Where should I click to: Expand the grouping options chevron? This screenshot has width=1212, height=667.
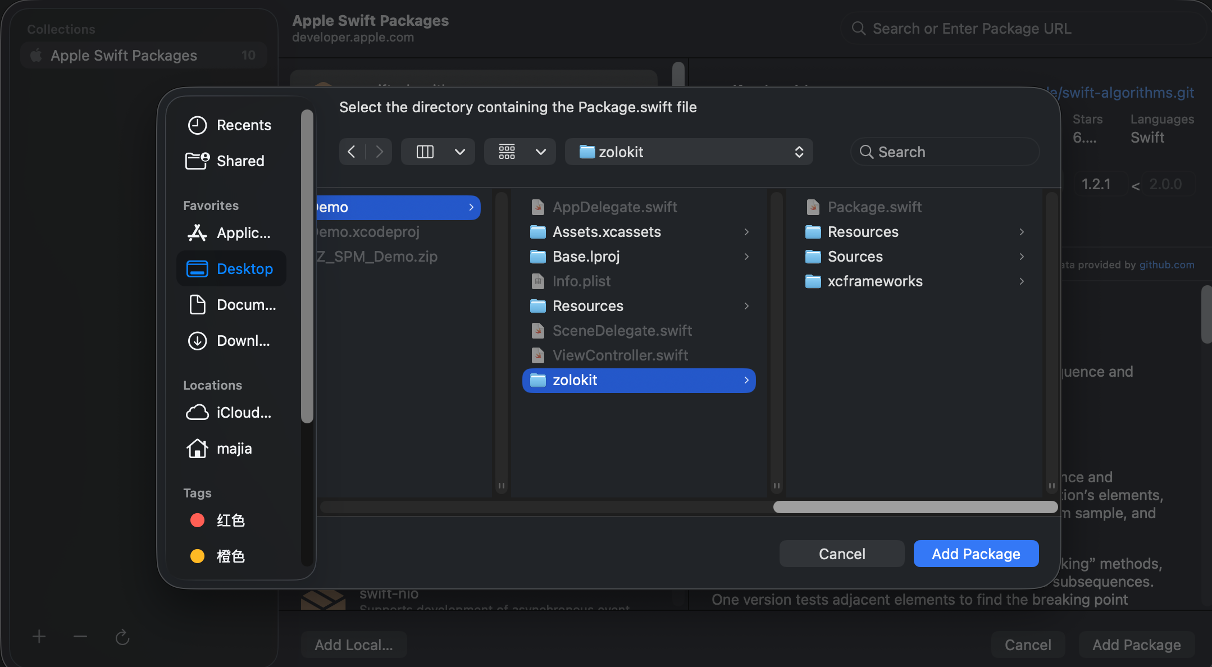click(x=541, y=152)
